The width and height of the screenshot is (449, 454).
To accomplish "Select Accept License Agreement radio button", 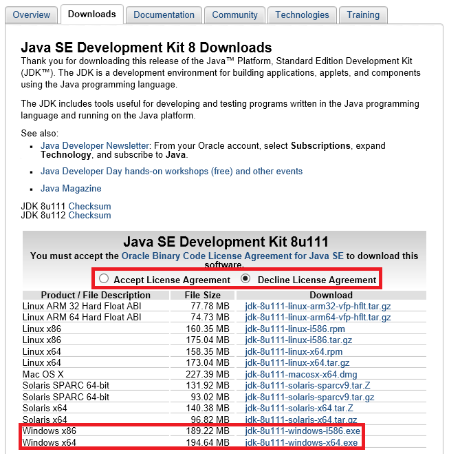I will [103, 278].
